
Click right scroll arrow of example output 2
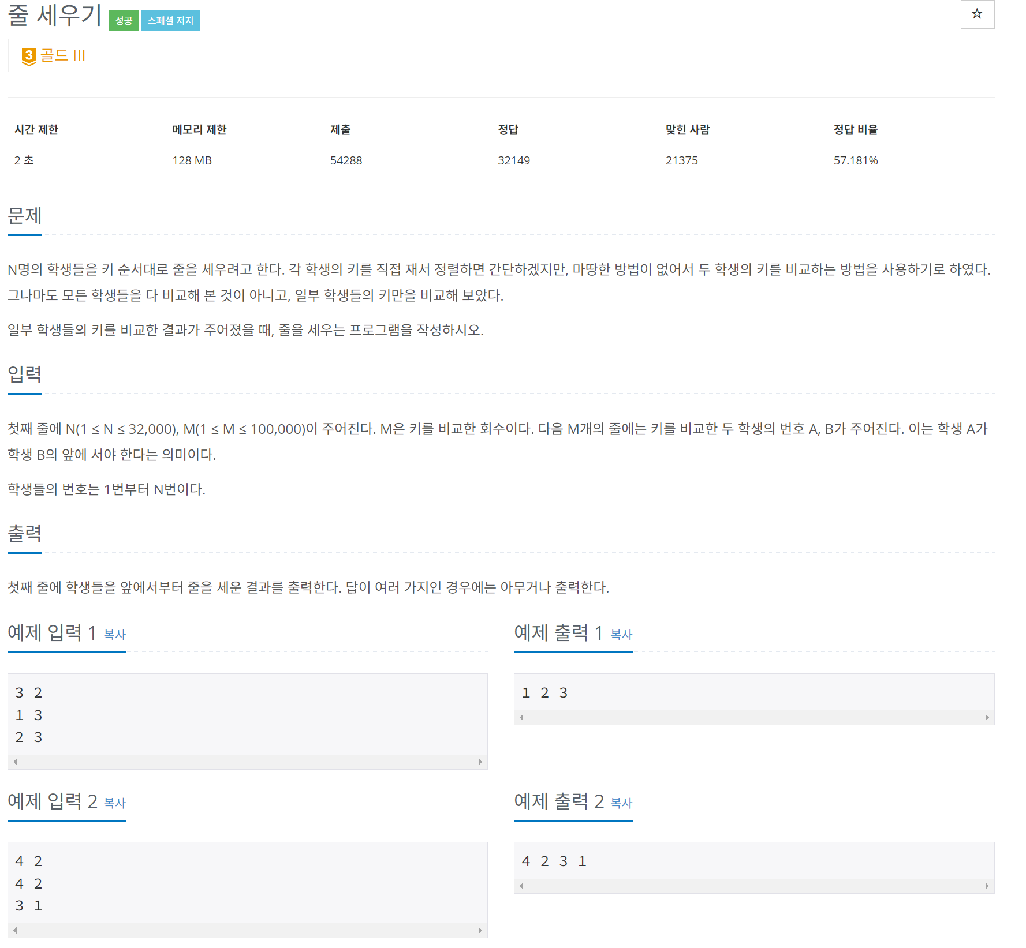[x=987, y=886]
